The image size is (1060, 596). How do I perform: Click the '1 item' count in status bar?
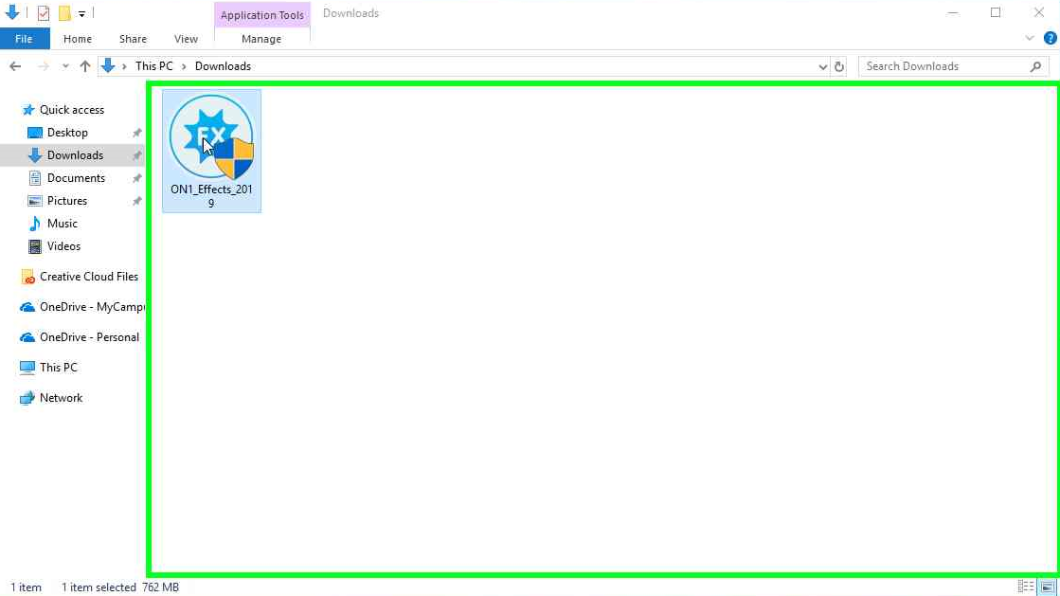click(x=26, y=587)
